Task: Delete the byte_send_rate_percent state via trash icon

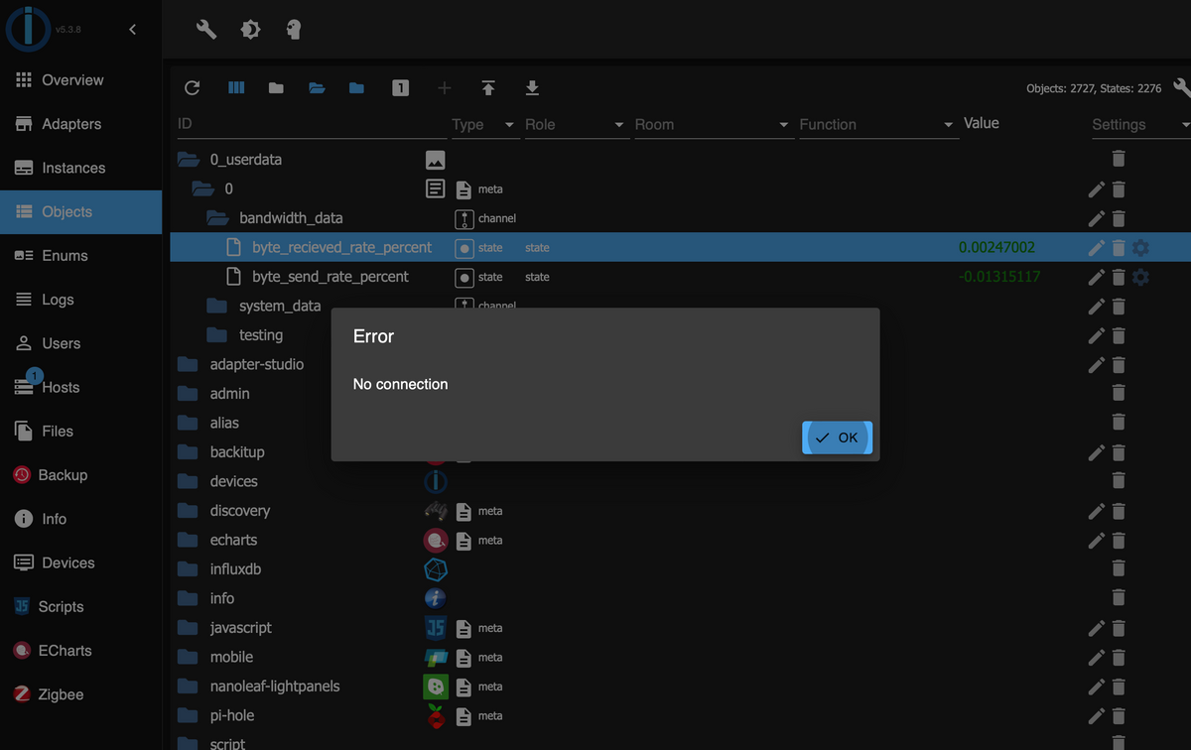Action: [x=1119, y=277]
